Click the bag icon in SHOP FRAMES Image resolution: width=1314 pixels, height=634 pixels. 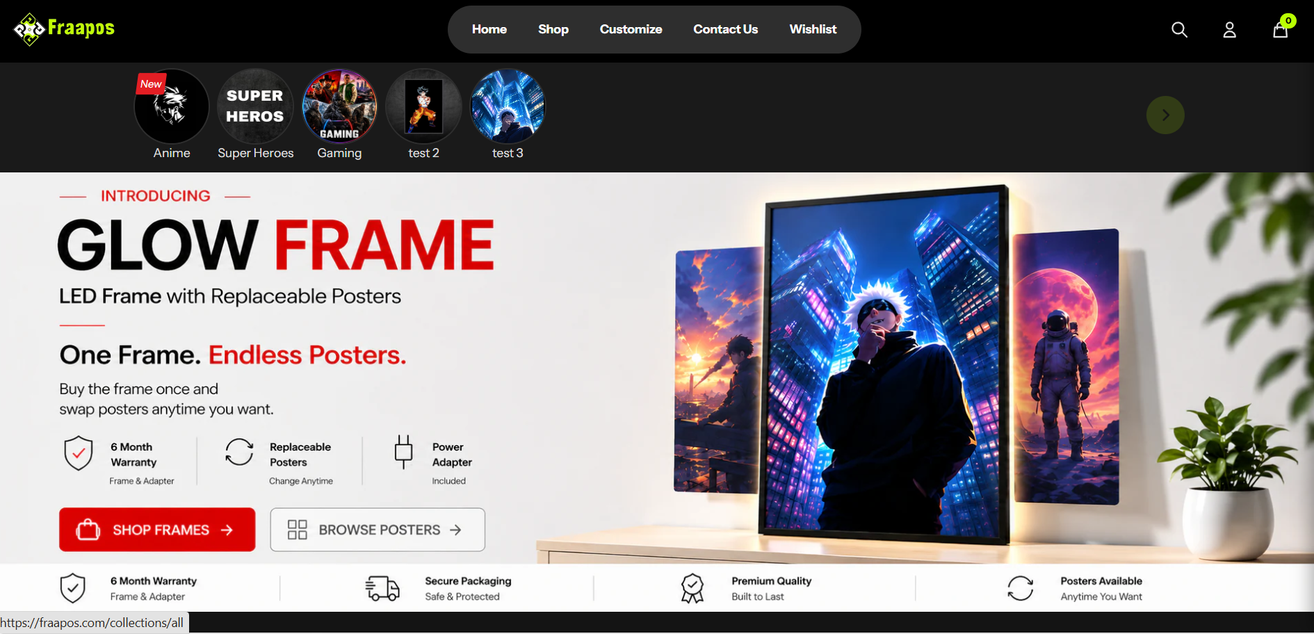click(88, 530)
